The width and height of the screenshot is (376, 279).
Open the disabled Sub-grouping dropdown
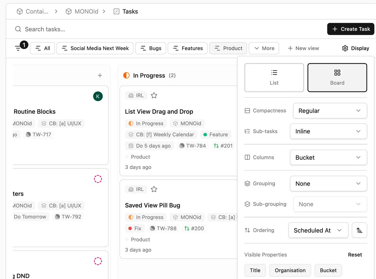point(330,204)
